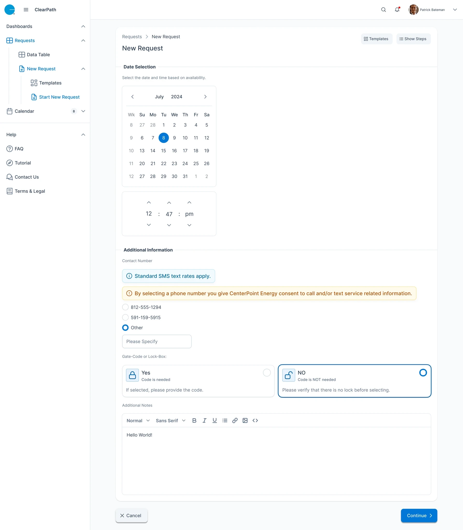Open the notifications bell
The width and height of the screenshot is (463, 530).
[397, 10]
